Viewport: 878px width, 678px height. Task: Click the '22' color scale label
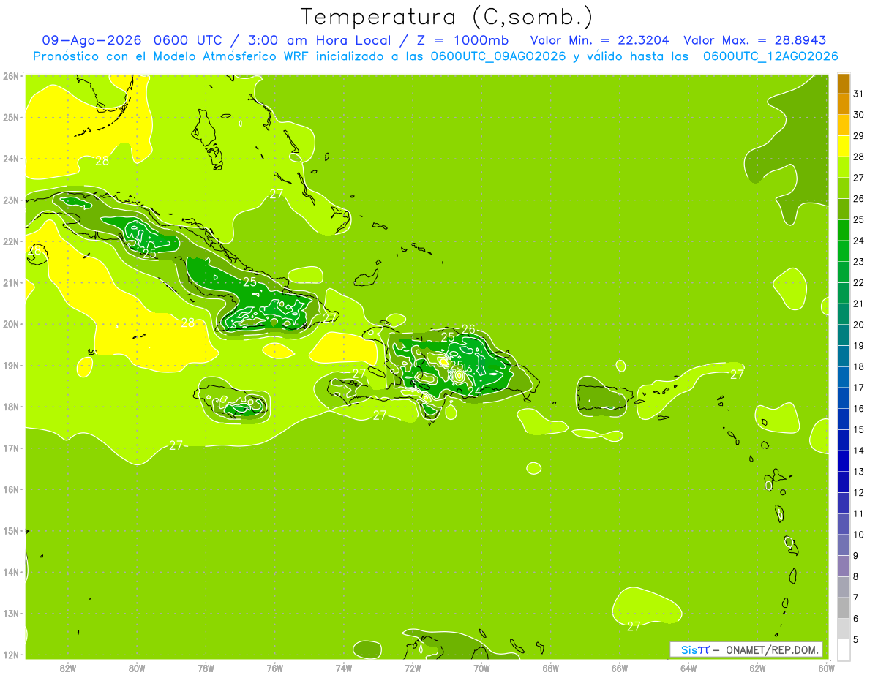click(858, 282)
